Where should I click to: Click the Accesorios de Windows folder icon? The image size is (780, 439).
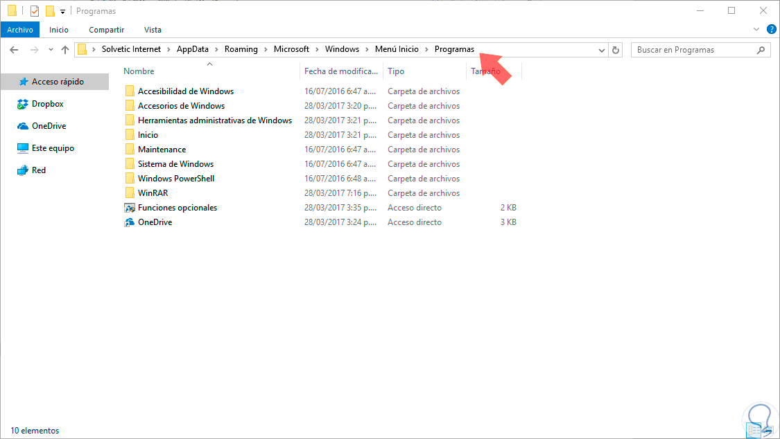coord(130,105)
